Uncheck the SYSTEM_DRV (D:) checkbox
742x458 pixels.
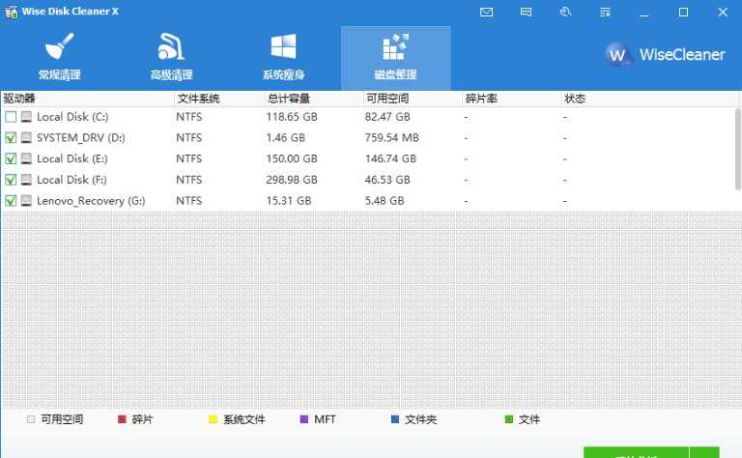(11, 138)
